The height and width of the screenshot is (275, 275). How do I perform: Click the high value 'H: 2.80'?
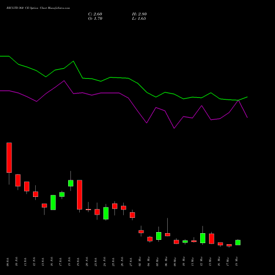click(x=139, y=14)
